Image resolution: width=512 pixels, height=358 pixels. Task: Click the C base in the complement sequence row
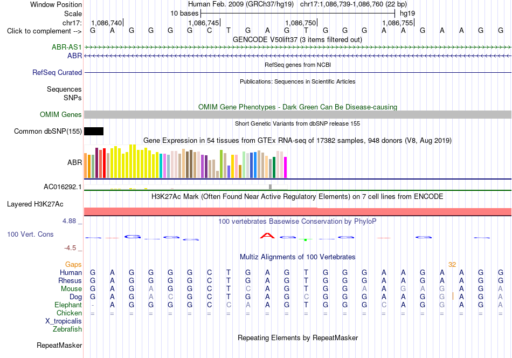pos(209,31)
